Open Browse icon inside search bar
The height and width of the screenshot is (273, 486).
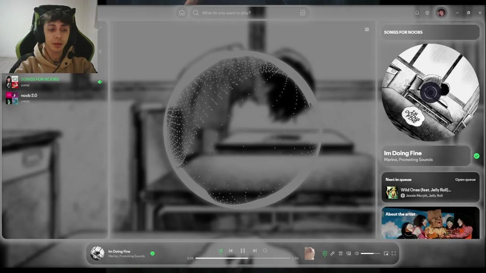coord(303,13)
